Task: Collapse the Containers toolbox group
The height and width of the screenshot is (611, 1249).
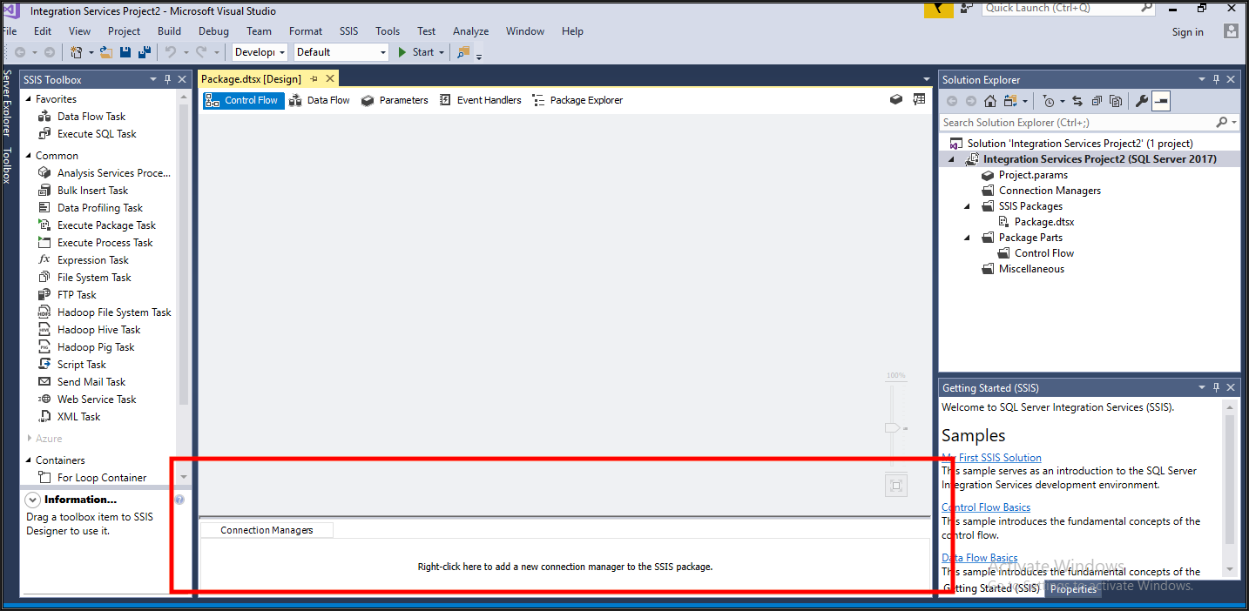Action: point(28,460)
